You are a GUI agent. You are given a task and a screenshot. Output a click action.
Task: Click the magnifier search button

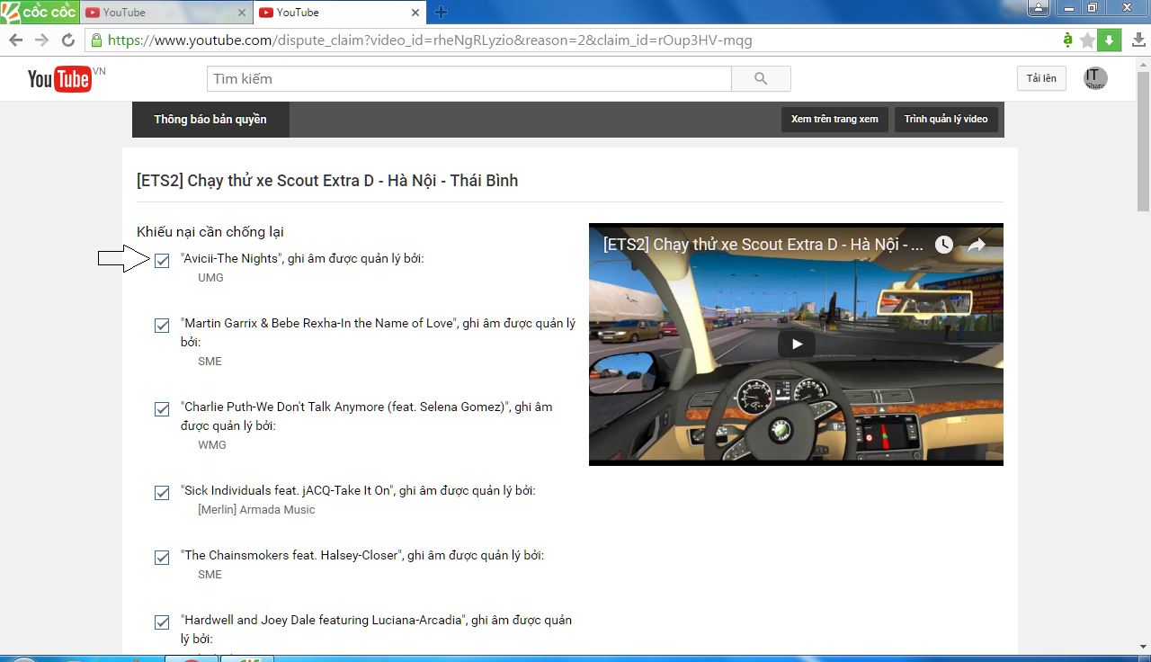761,78
